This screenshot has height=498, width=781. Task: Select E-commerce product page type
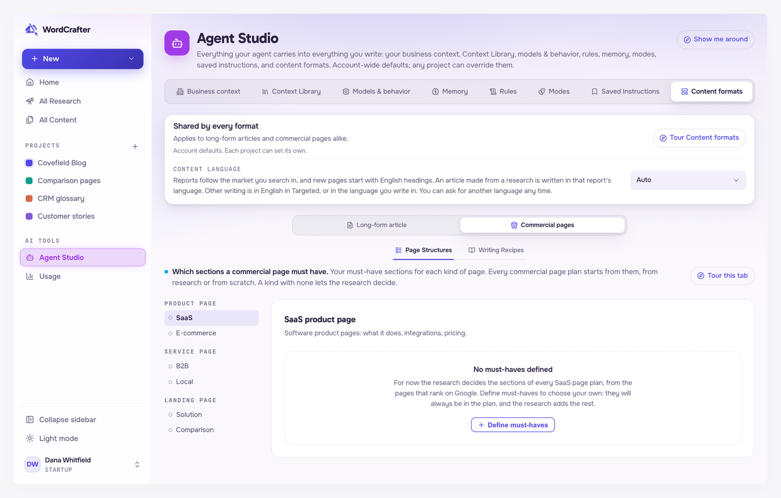pos(211,333)
